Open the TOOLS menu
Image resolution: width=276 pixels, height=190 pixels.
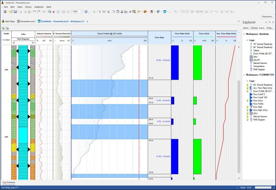tap(28, 7)
